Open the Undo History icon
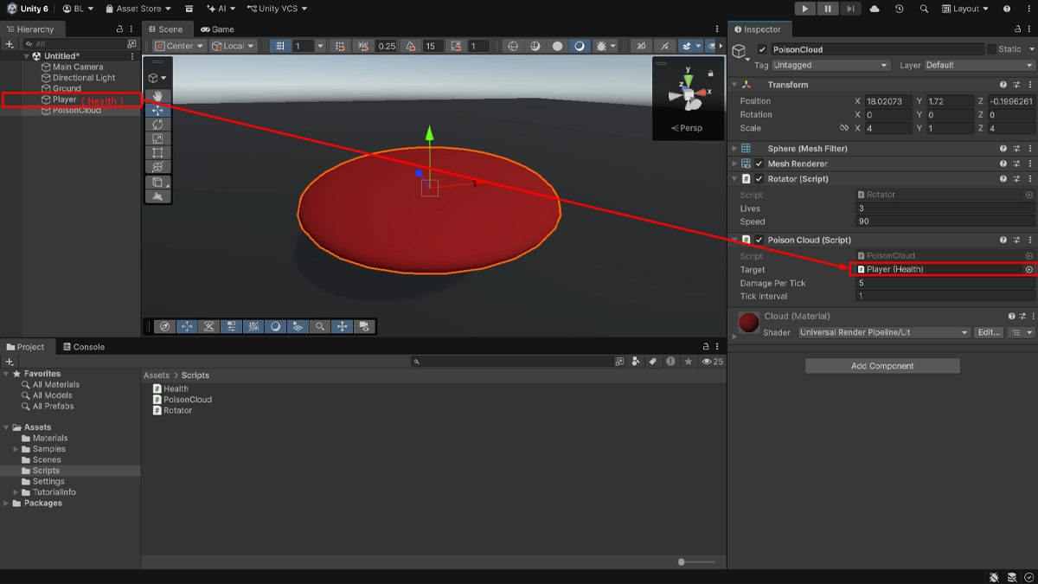 tap(900, 9)
